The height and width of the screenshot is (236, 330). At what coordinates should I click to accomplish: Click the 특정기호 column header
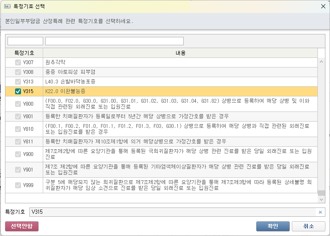click(x=24, y=53)
